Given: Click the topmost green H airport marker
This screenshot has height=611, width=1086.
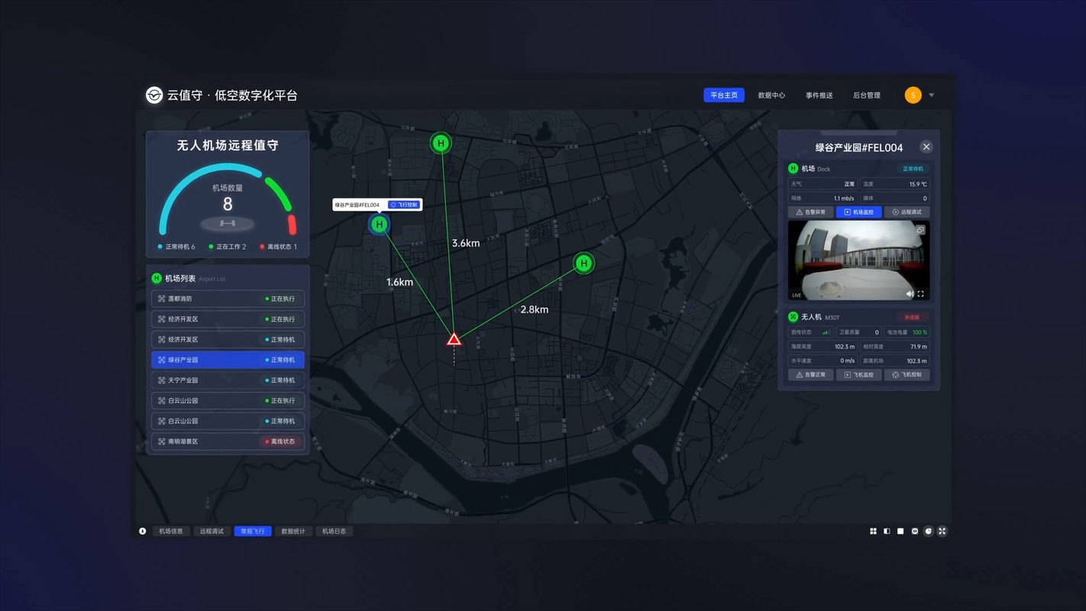Looking at the screenshot, I should [441, 143].
